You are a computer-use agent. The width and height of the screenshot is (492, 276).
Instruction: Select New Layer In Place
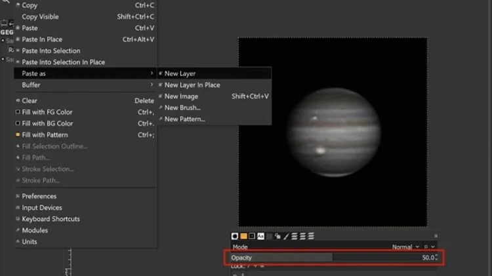click(x=192, y=85)
